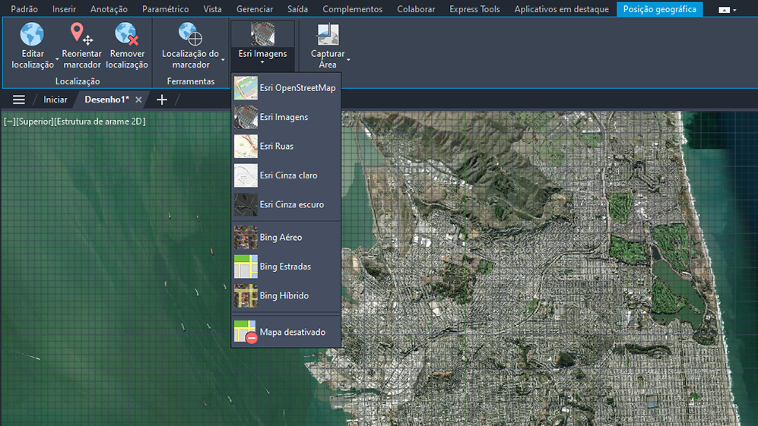
Task: Choose Esri OpenStreetMap text entry
Action: click(297, 88)
